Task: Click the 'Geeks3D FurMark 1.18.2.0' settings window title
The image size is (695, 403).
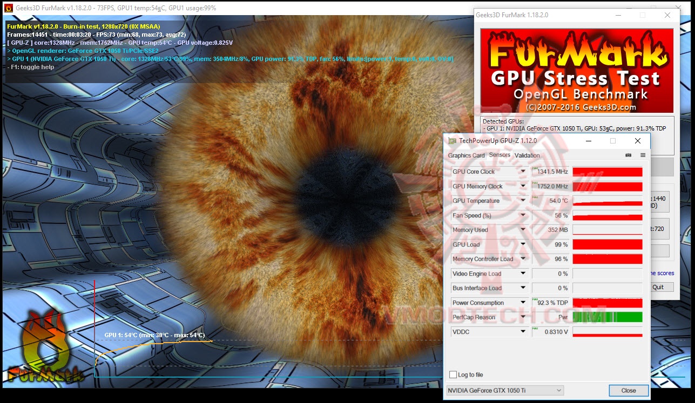Action: 512,15
